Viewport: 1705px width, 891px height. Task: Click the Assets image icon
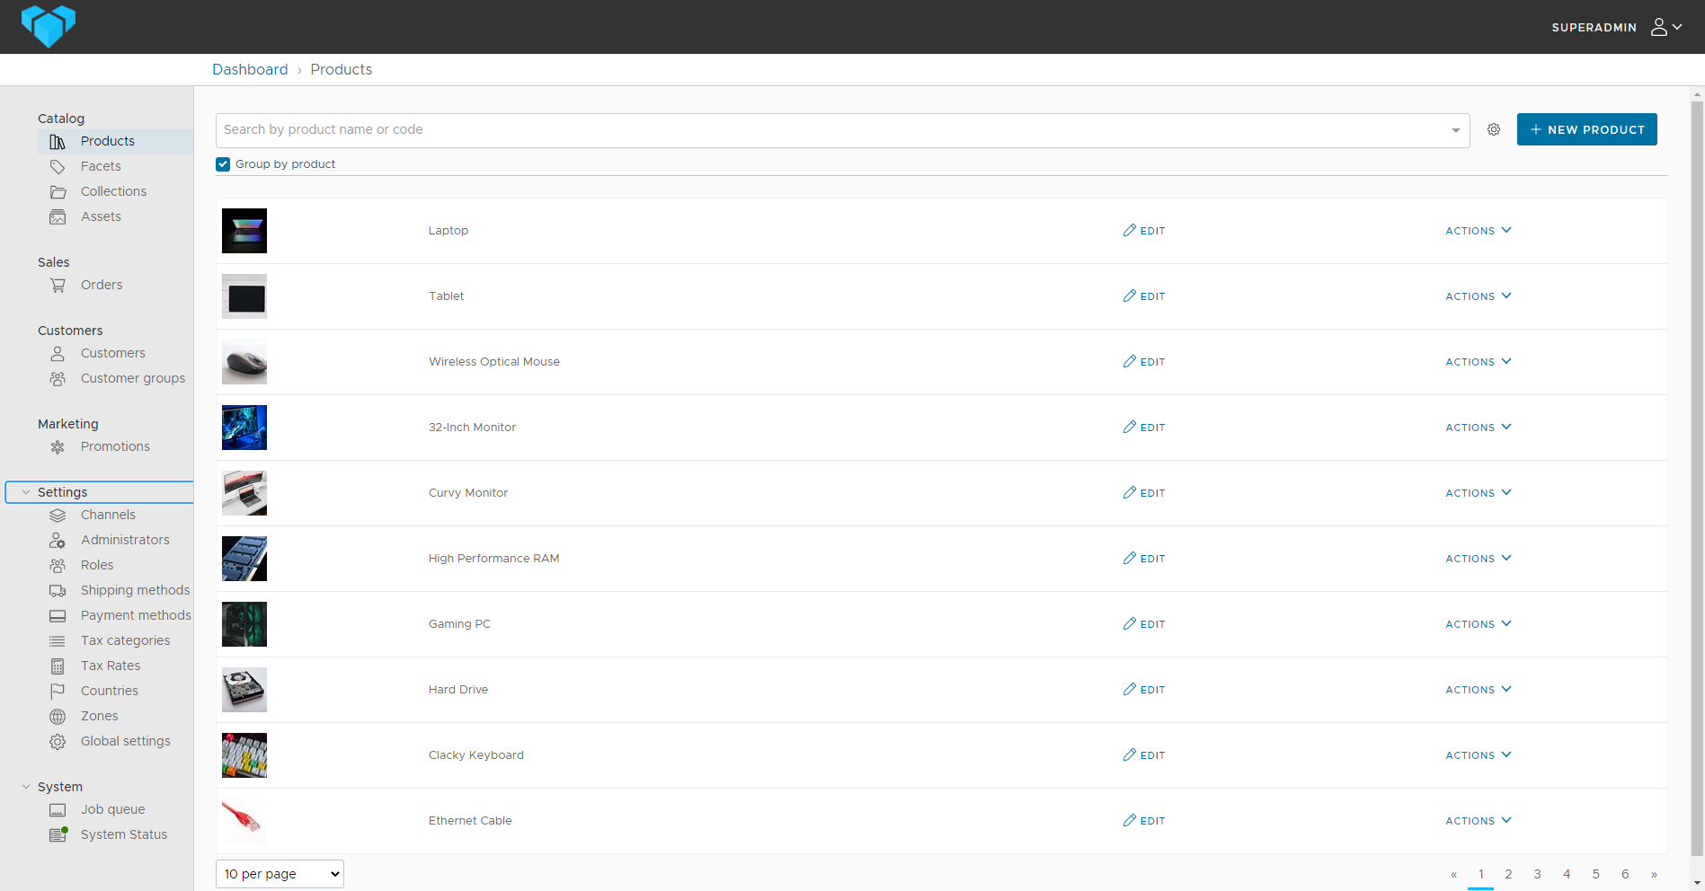[58, 216]
